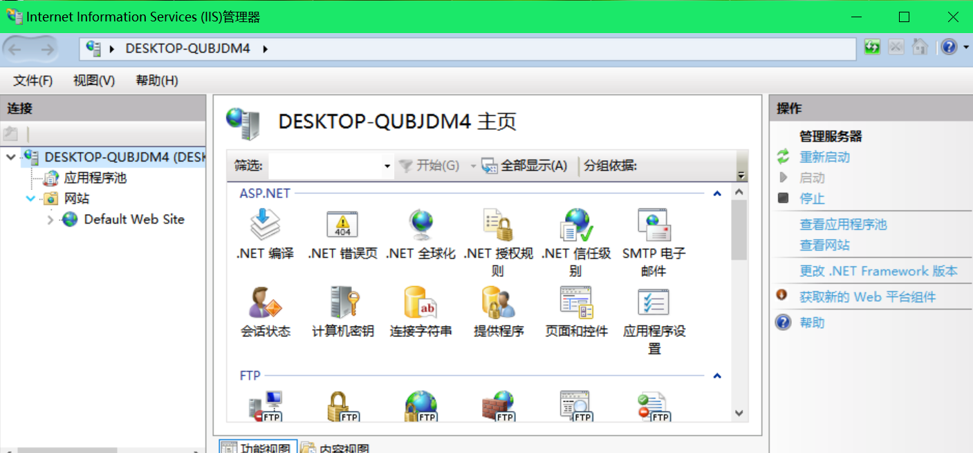Click the 停止 action link

(813, 199)
